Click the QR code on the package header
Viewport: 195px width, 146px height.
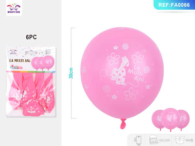[x=48, y=52]
